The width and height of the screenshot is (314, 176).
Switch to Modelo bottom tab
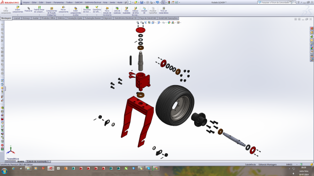(21, 161)
